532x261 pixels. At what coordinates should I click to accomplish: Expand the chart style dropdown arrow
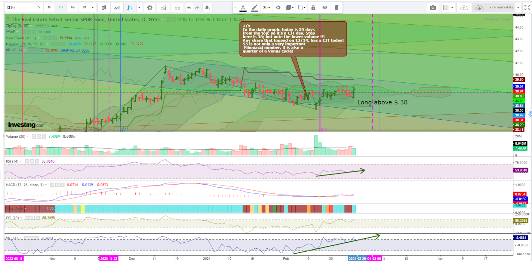pos(139,7)
